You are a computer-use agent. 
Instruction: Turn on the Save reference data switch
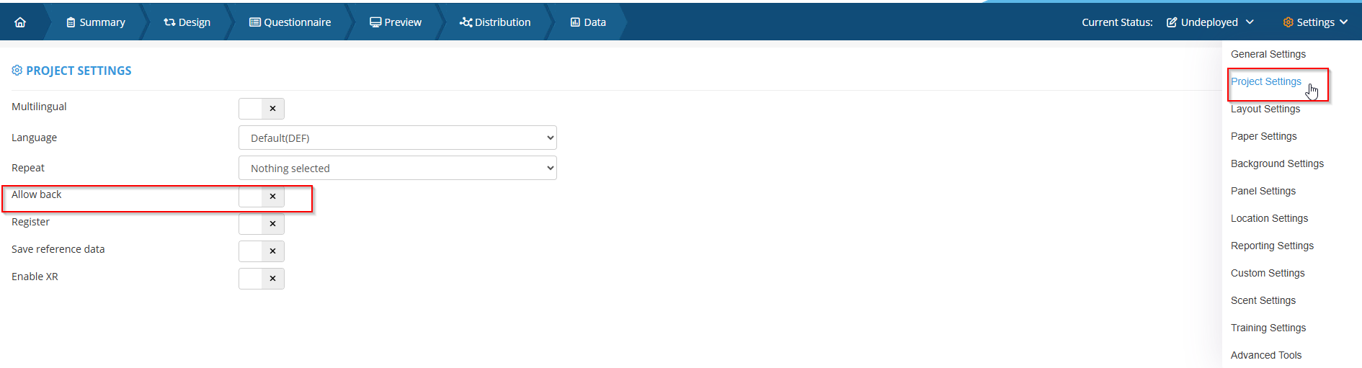click(x=262, y=251)
